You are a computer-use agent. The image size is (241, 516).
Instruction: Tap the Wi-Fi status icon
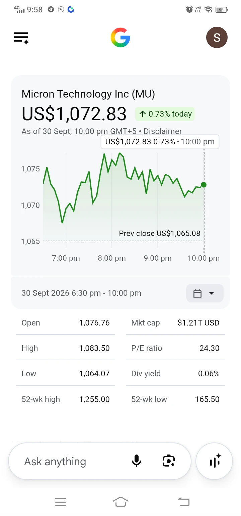click(209, 10)
